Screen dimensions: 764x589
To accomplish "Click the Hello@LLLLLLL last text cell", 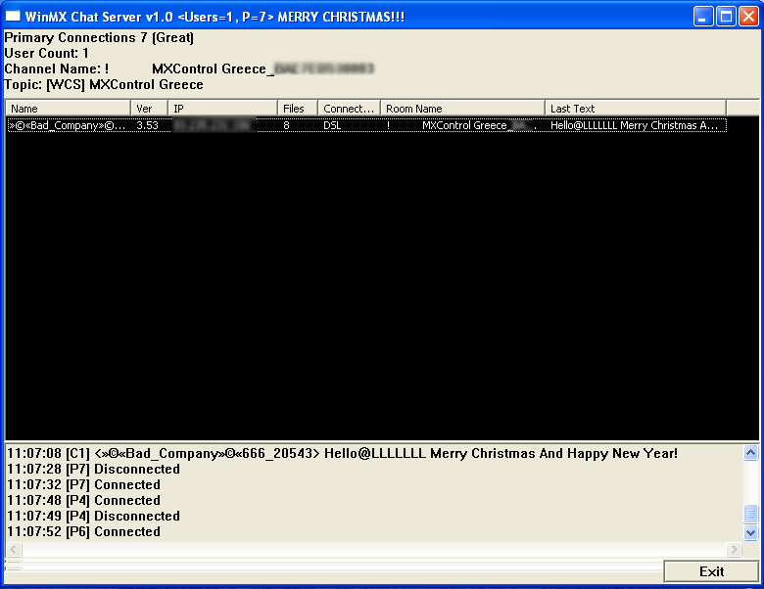I will click(634, 125).
